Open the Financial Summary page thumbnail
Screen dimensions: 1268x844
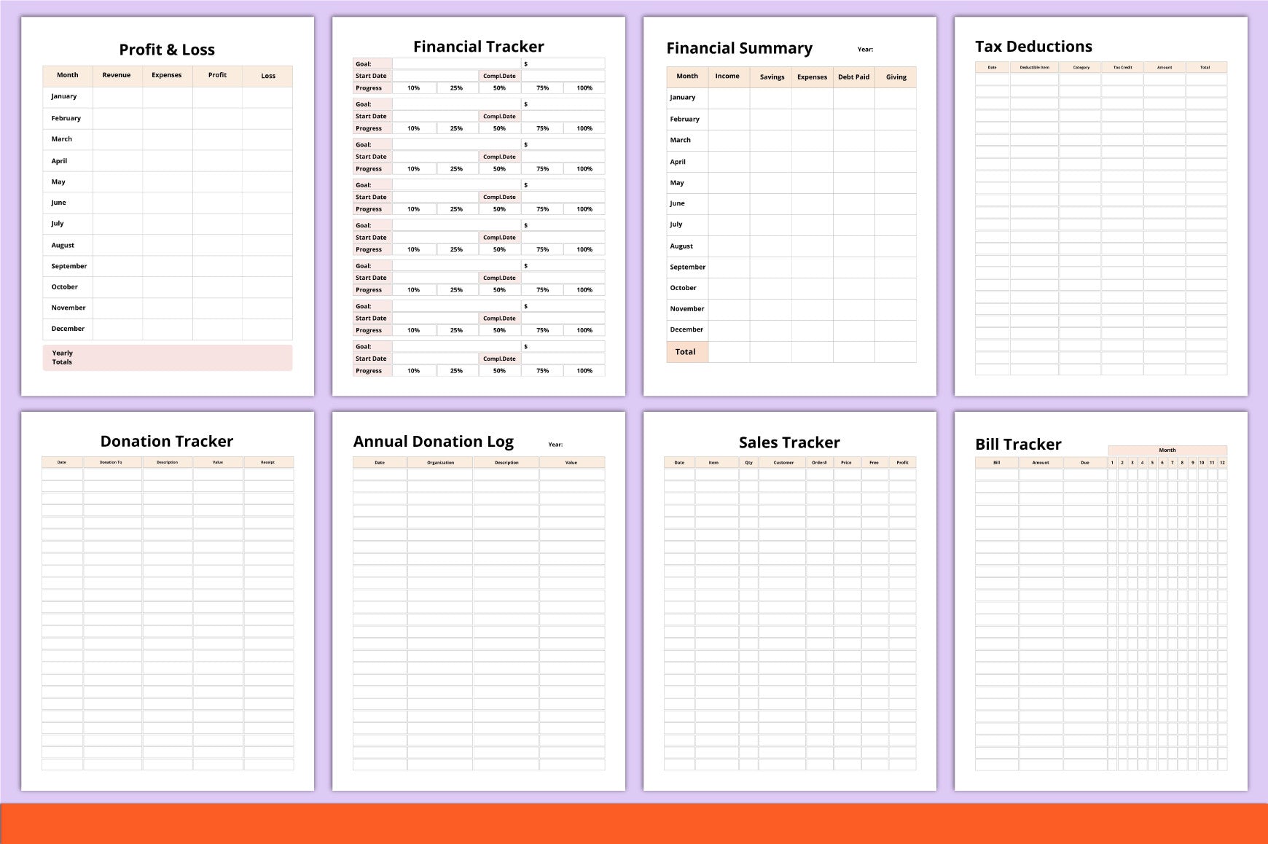[790, 206]
